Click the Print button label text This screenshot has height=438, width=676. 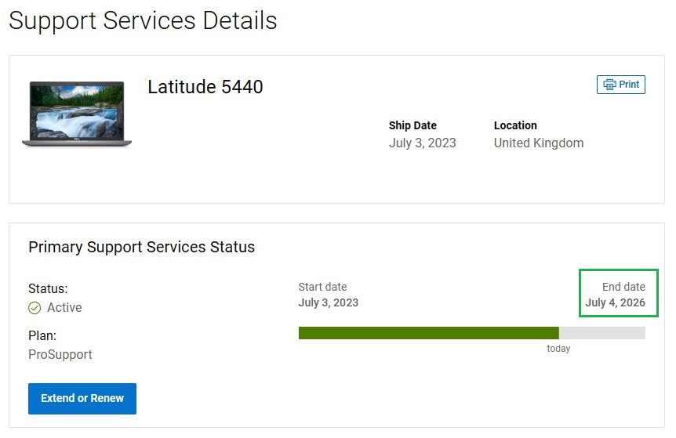(x=629, y=85)
